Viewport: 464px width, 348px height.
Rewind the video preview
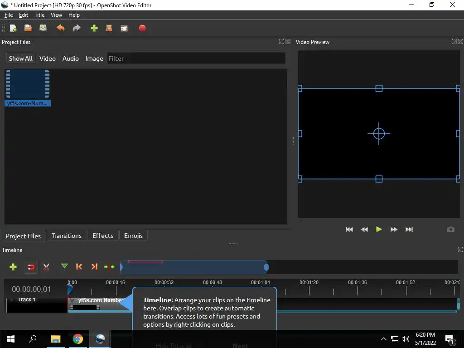[x=364, y=229]
